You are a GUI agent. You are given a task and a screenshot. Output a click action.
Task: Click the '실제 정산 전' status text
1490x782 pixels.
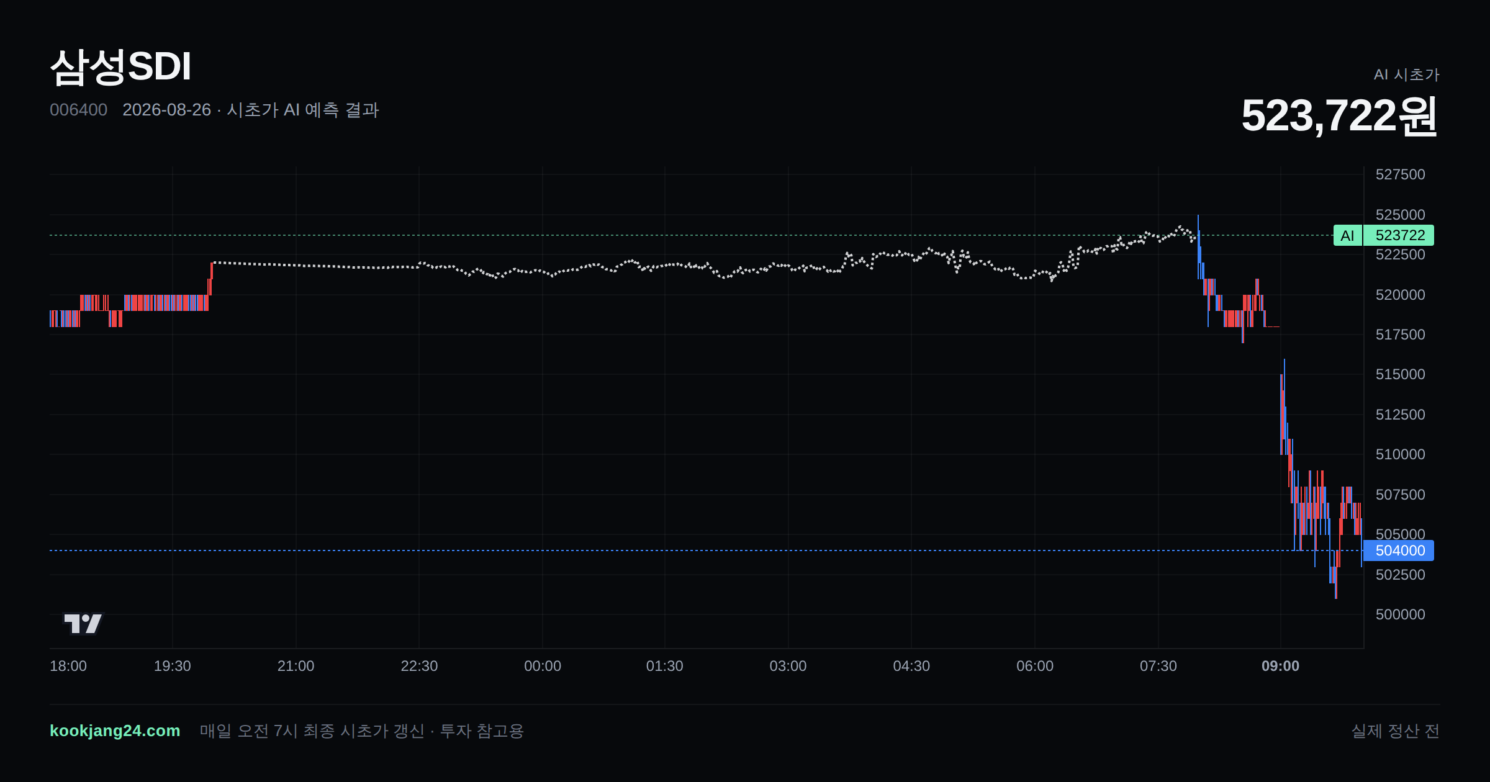tap(1395, 730)
